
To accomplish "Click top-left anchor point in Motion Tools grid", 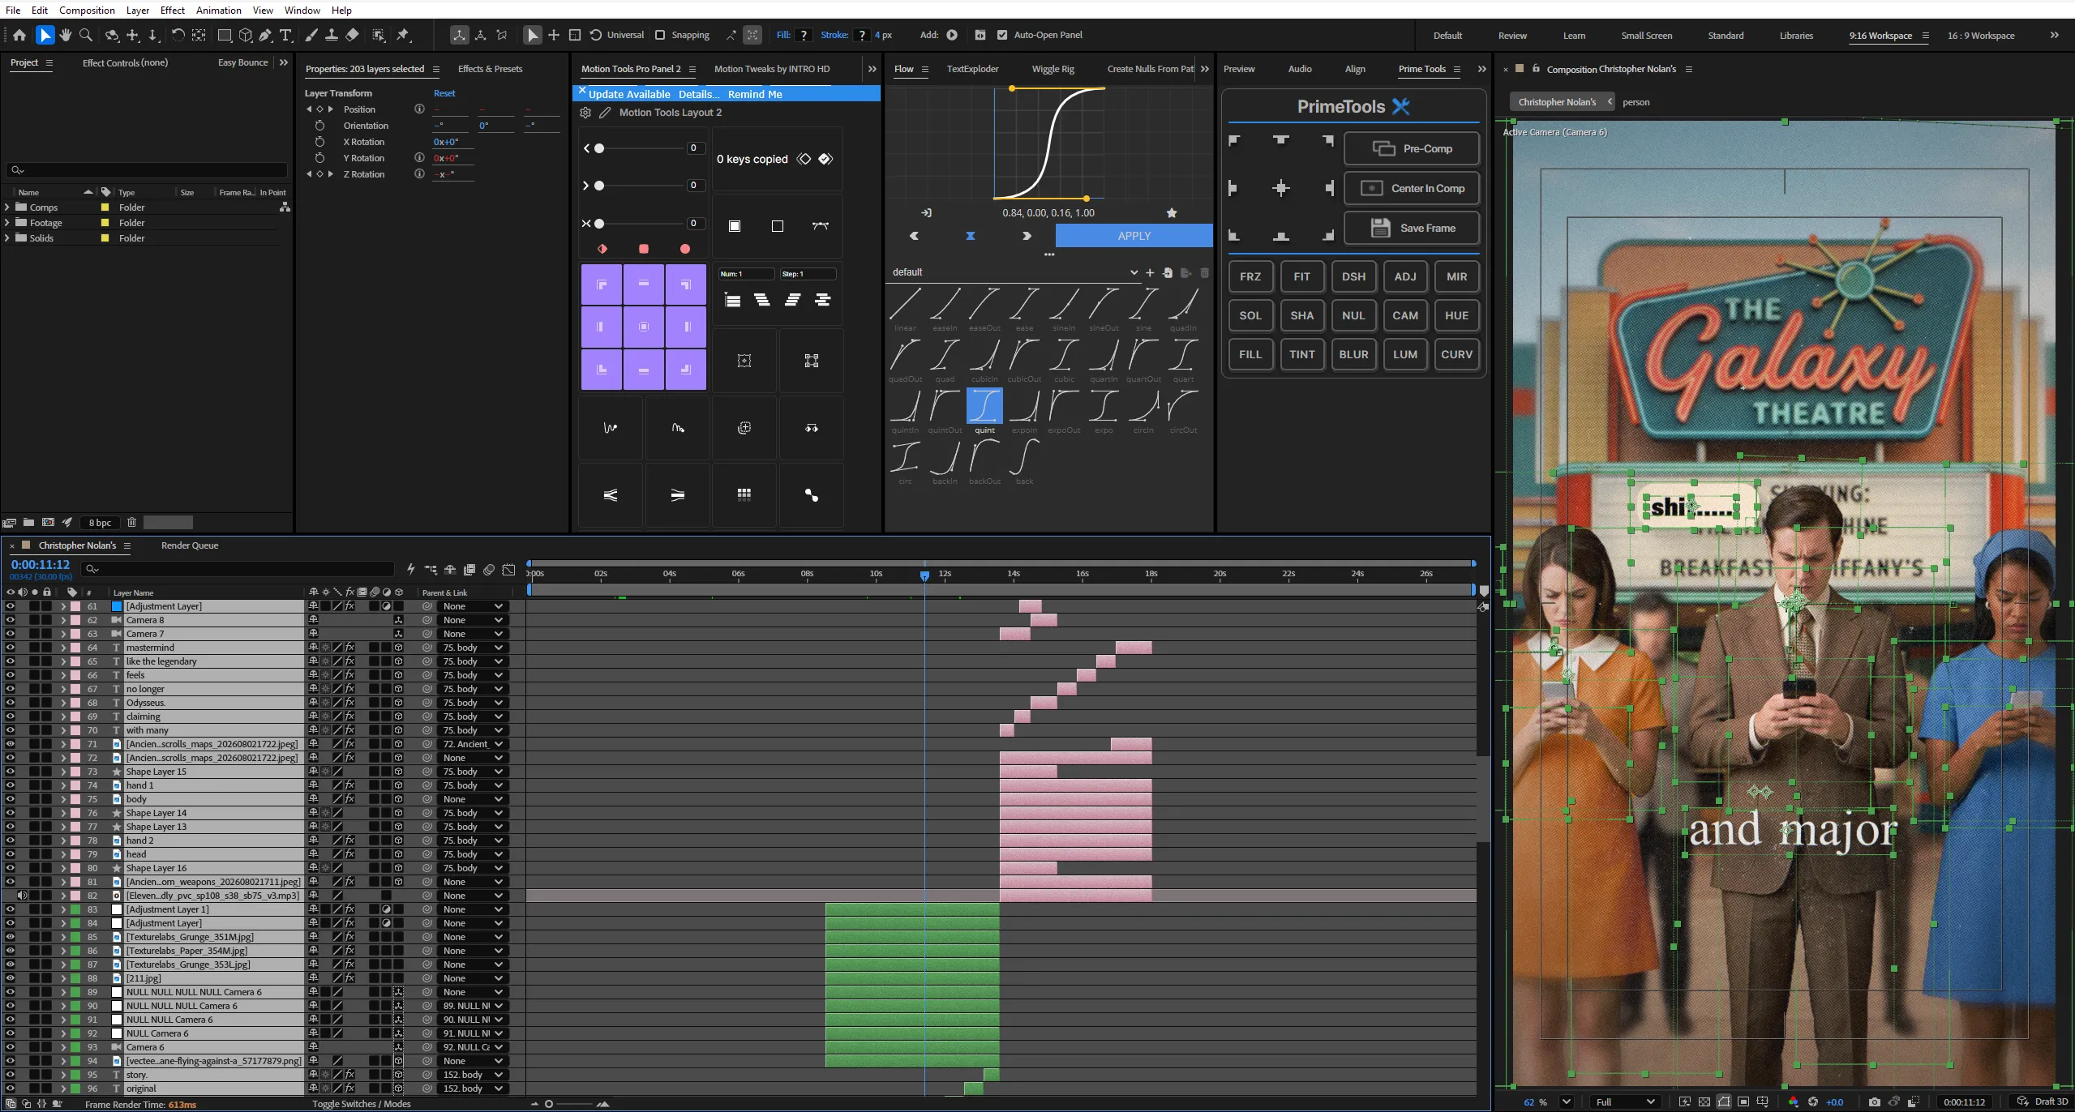I will coord(602,284).
